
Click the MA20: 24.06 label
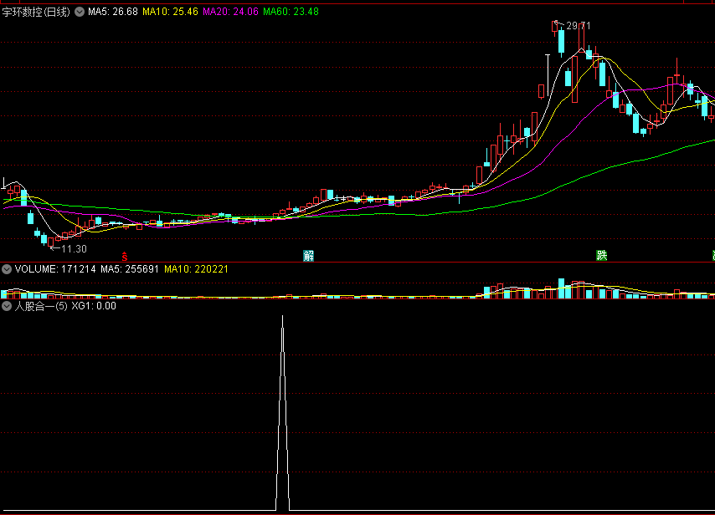point(230,12)
